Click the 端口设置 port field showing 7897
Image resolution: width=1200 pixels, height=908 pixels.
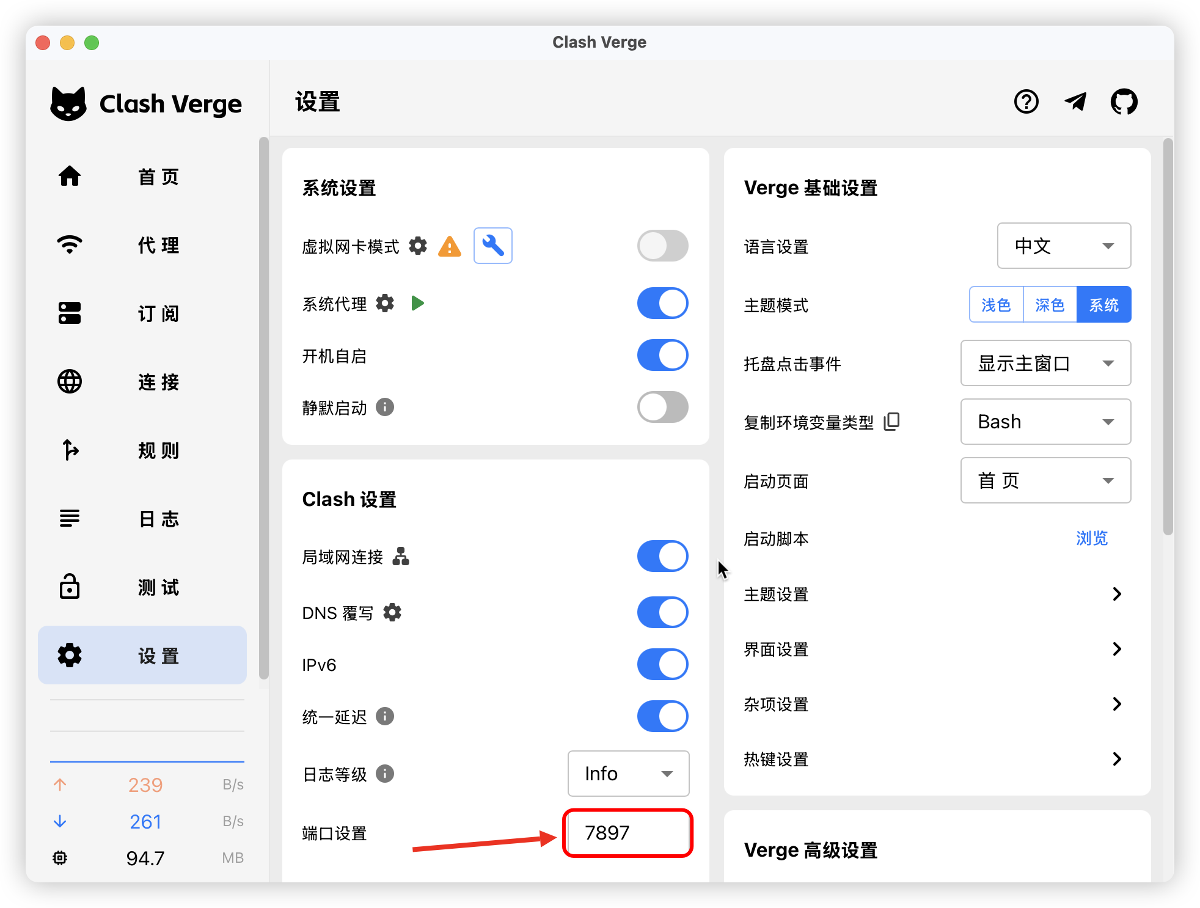pos(627,833)
